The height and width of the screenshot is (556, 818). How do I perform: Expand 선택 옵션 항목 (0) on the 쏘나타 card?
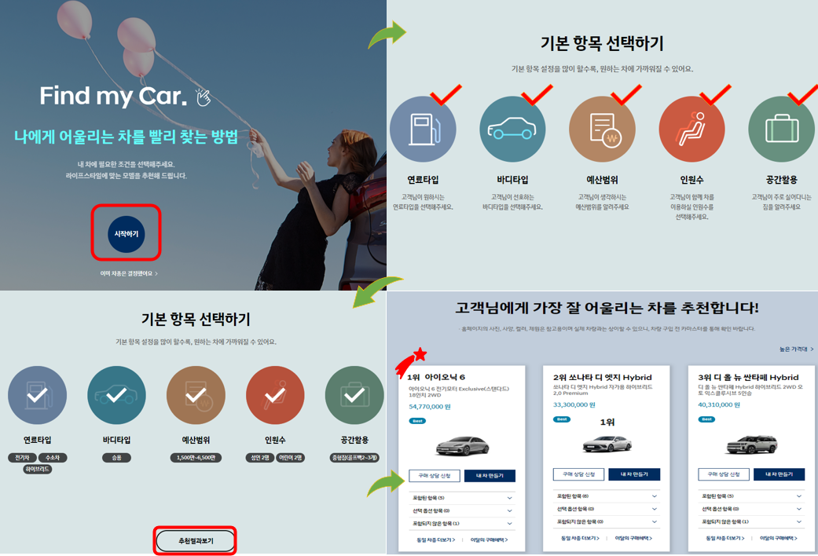[x=607, y=509]
